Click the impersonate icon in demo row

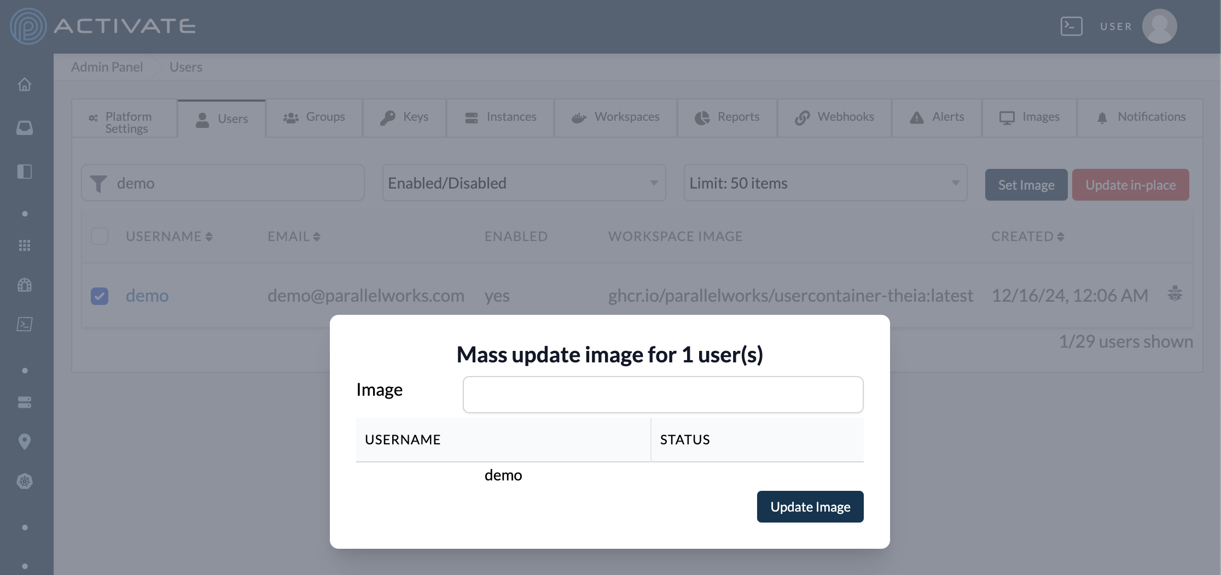(x=1175, y=294)
